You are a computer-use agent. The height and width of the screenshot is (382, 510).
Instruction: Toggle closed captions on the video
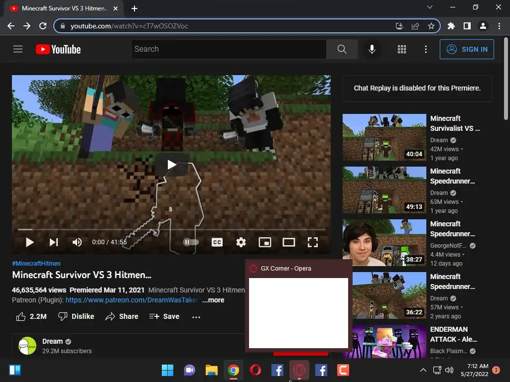tap(217, 242)
